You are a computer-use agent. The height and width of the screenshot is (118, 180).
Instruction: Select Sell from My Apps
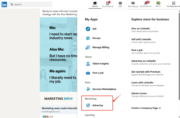click(x=94, y=29)
